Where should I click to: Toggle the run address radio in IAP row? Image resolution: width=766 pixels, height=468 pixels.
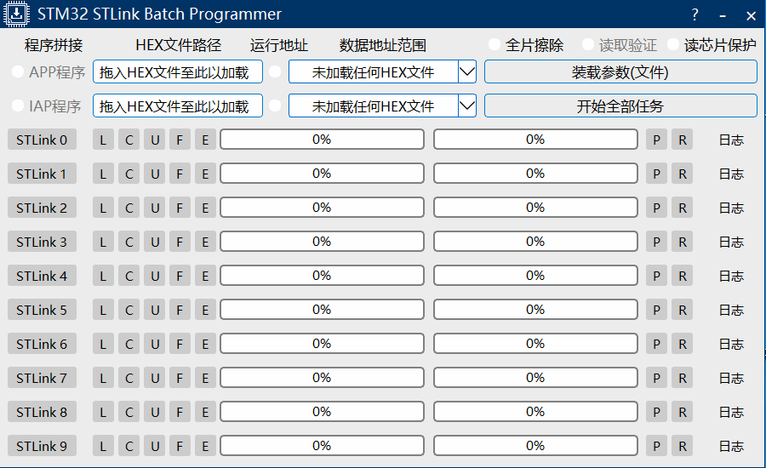click(275, 106)
